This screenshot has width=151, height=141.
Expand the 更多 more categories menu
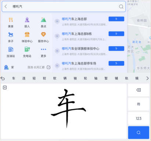click(43, 52)
